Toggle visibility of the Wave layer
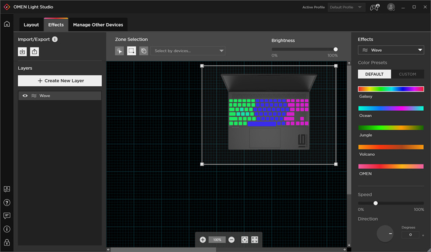Screen dimensions: 431x252 pos(25,96)
